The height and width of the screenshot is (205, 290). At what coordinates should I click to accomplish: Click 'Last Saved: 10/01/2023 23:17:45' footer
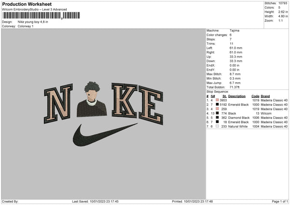tap(95, 202)
